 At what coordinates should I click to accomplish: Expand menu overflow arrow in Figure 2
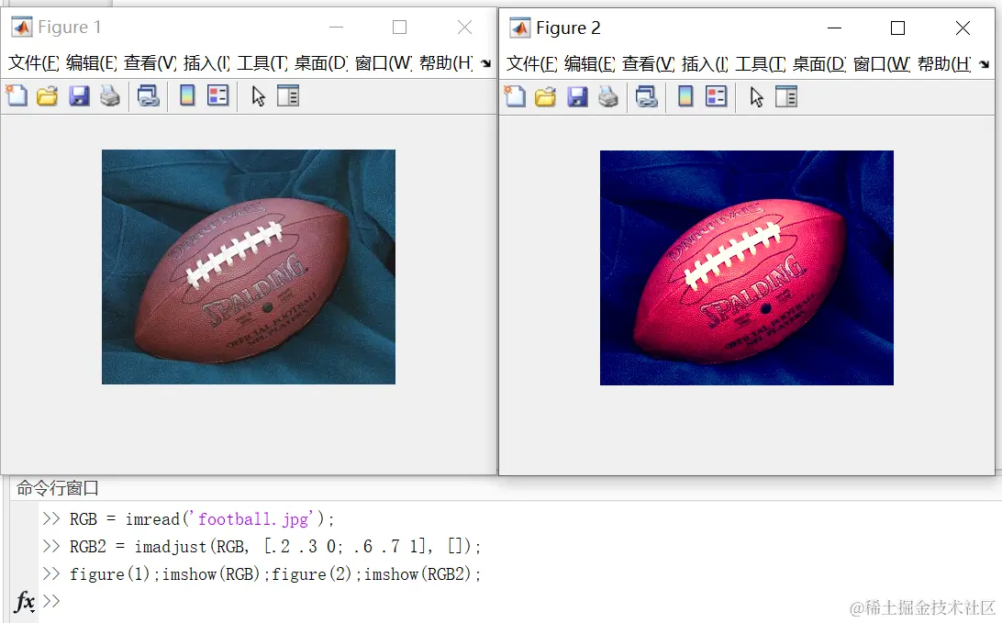pos(985,64)
